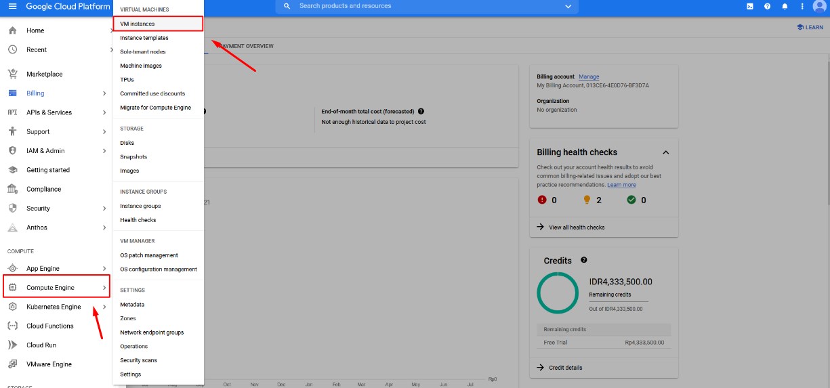Select Instance templates in submenu
The width and height of the screenshot is (830, 388).
click(158, 38)
